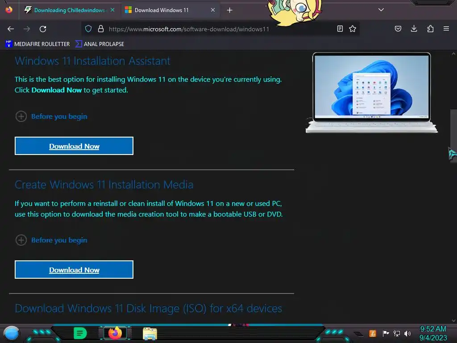Click the page scrollbar down arrow

[x=453, y=321]
